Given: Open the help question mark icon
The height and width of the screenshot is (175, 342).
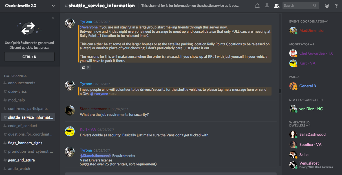Looking at the screenshot, I should pyautogui.click(x=336, y=6).
